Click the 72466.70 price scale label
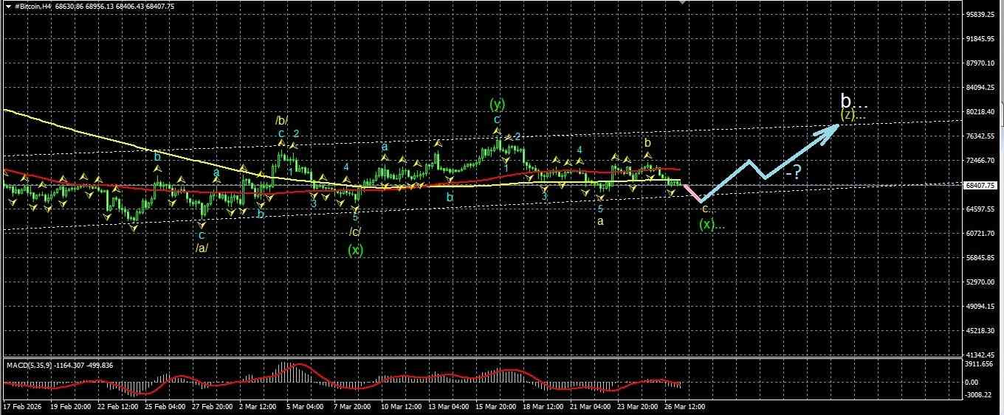The height and width of the screenshot is (415, 1004). pyautogui.click(x=980, y=161)
